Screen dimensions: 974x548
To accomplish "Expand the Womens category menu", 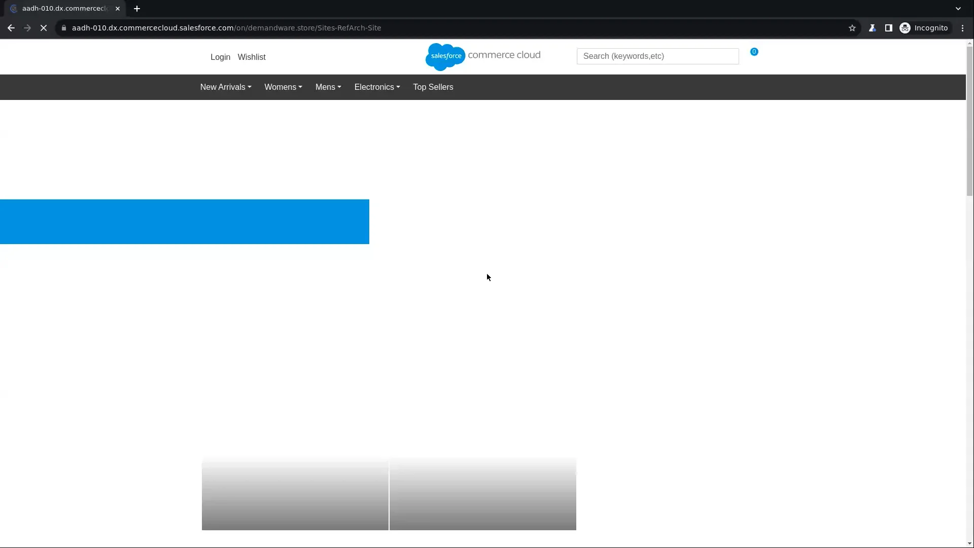I will (283, 87).
